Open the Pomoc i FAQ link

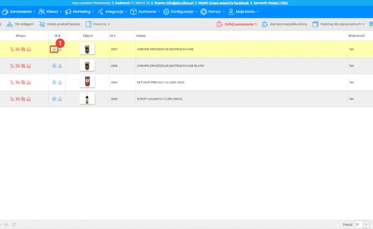(278, 3)
